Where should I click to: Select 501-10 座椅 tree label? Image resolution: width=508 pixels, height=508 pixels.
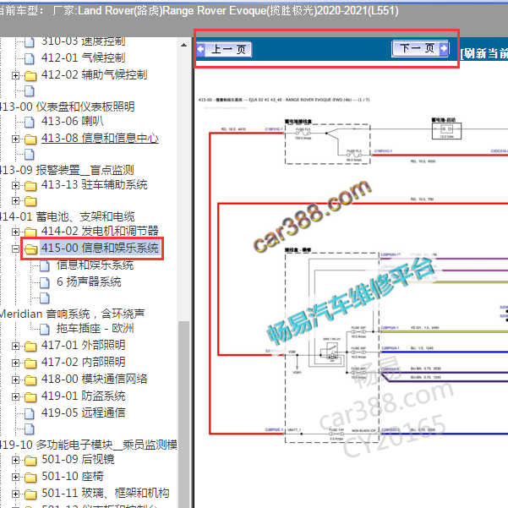pyautogui.click(x=73, y=476)
